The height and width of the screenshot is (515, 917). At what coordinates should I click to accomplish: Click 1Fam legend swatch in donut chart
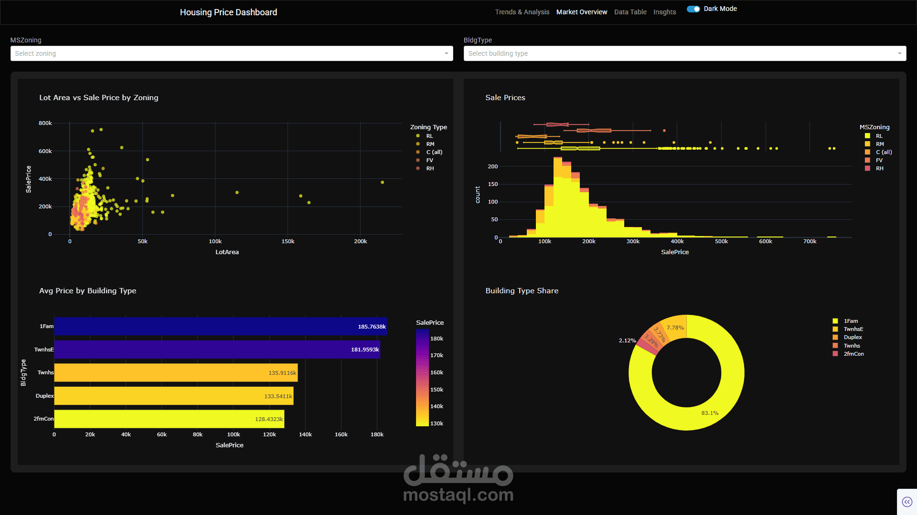[x=835, y=321]
